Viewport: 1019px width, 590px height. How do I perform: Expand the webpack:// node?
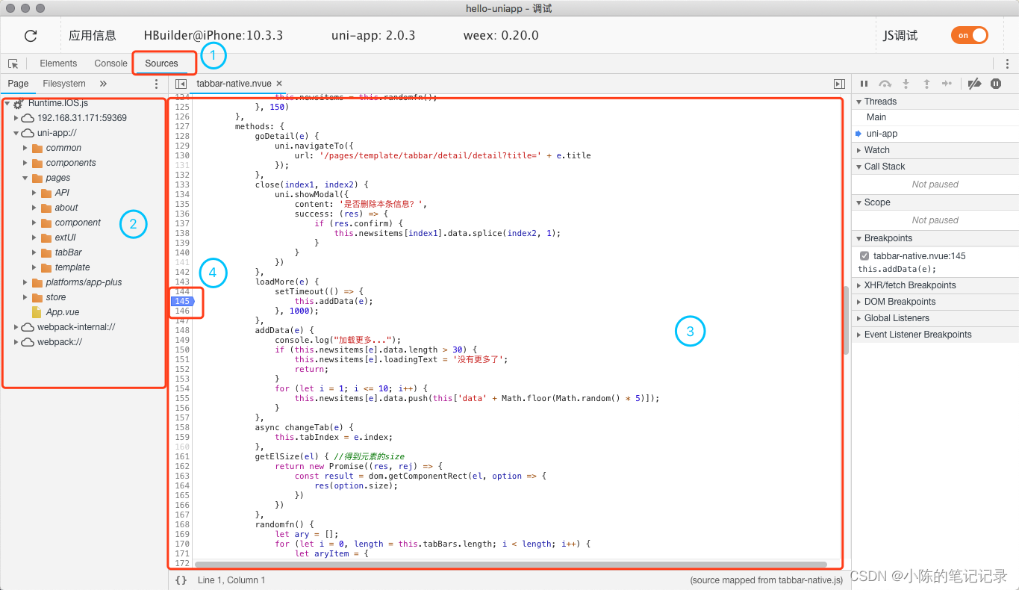pos(16,342)
